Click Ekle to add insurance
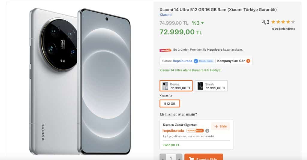This screenshot has height=160, width=307. 221,126
